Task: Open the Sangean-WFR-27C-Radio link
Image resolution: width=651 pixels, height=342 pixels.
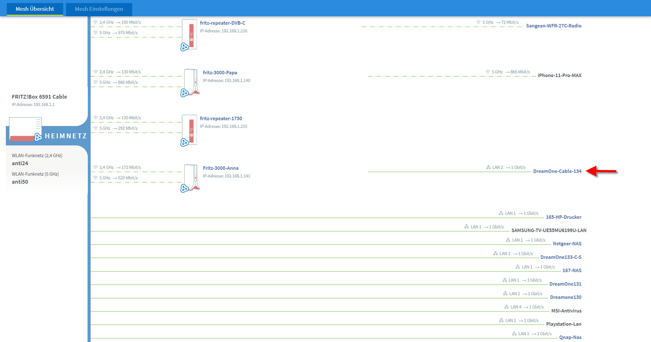Action: pyautogui.click(x=553, y=26)
